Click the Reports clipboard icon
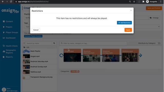 pos(4,57)
